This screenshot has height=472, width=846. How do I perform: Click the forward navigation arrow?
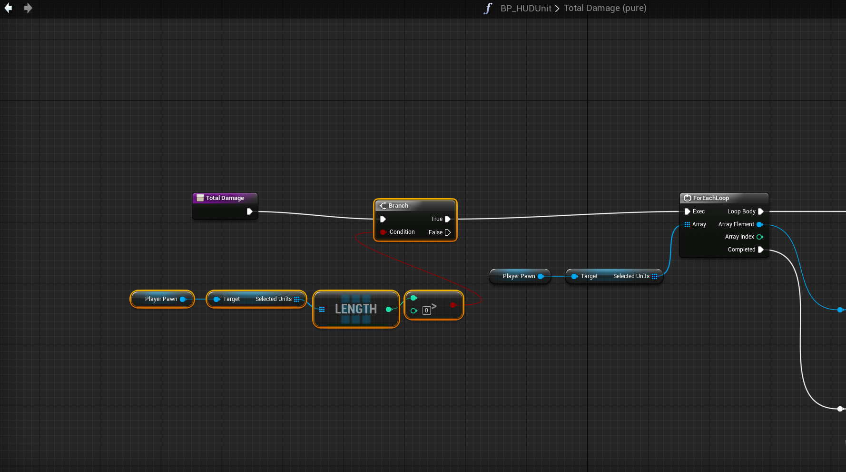[x=28, y=8]
